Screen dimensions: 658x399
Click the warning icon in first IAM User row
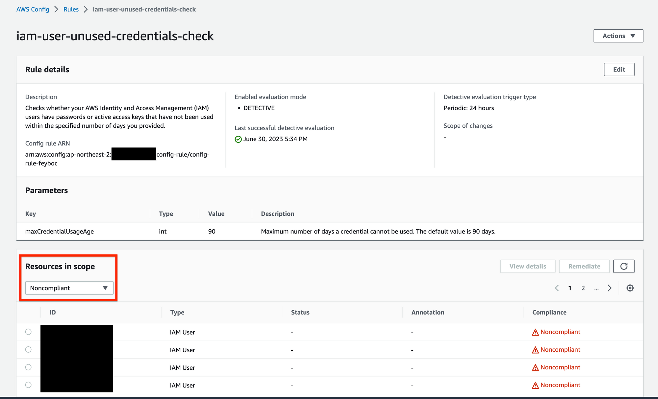point(535,332)
